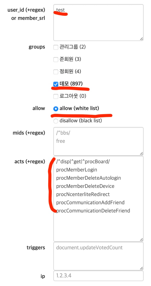151x286 pixels.
Task: Click the resize grip of acts textarea
Action: (x=141, y=240)
